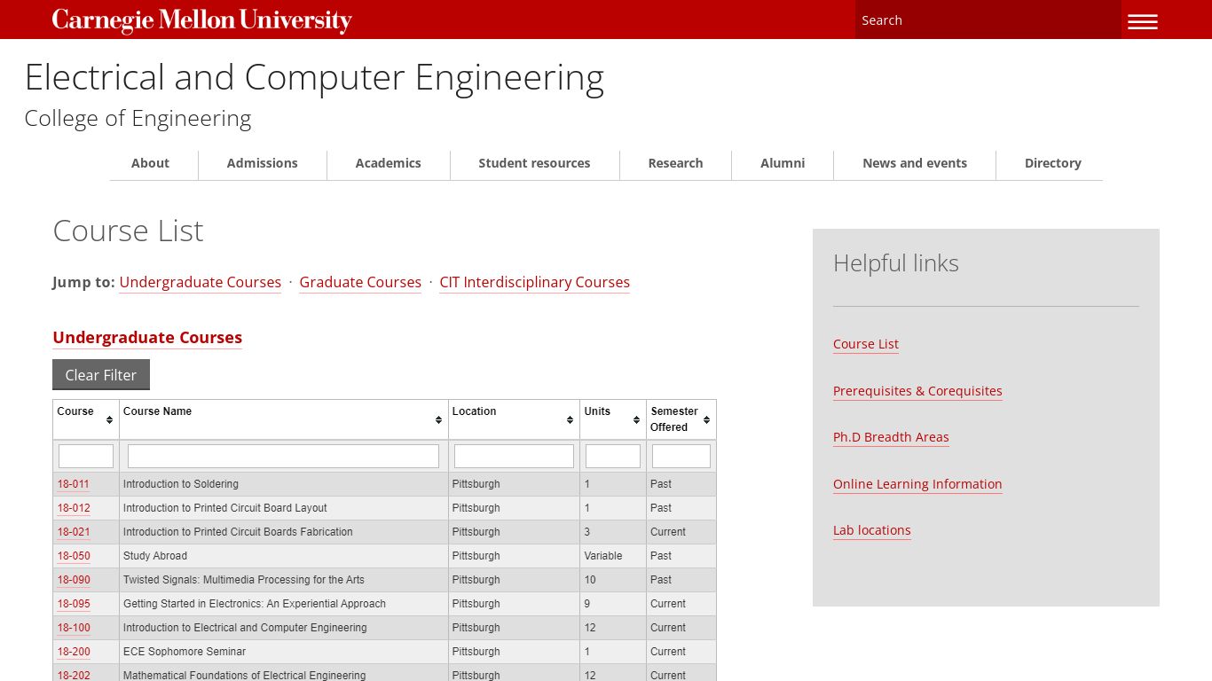Open the Directory menu
The width and height of the screenshot is (1212, 681).
click(x=1052, y=163)
